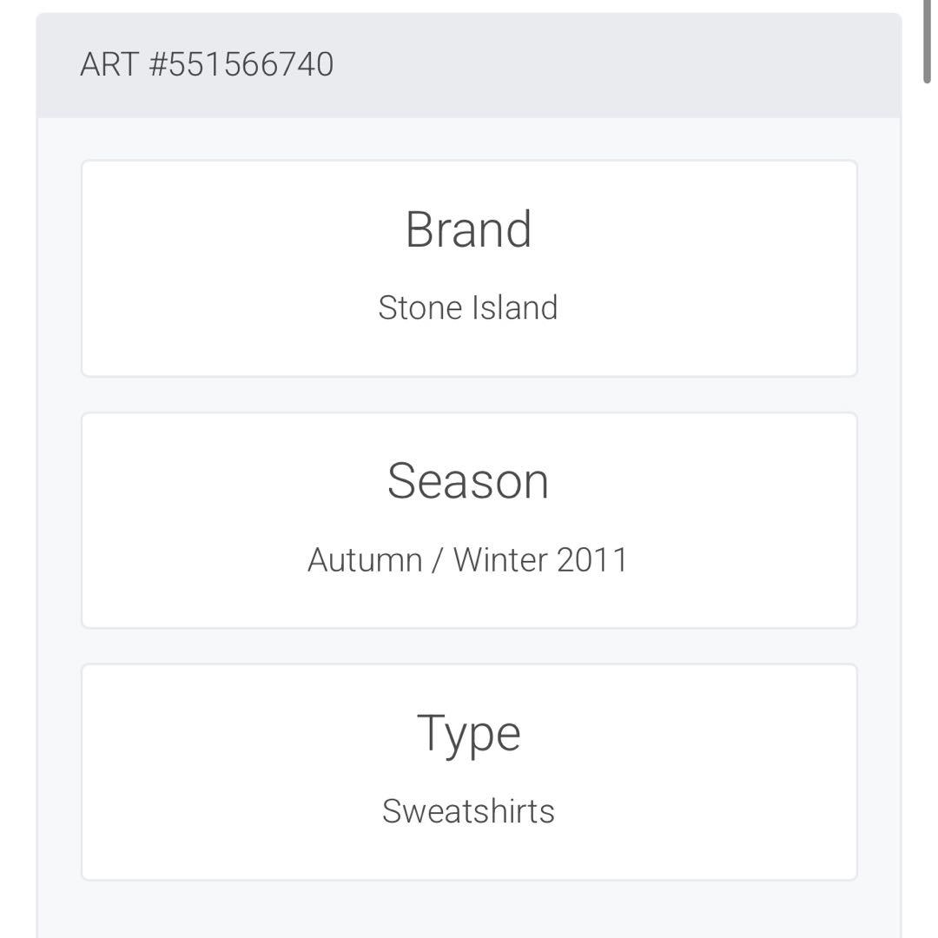Open the Autumn / Winter 2011 season value
The width and height of the screenshot is (938, 938).
click(x=468, y=559)
